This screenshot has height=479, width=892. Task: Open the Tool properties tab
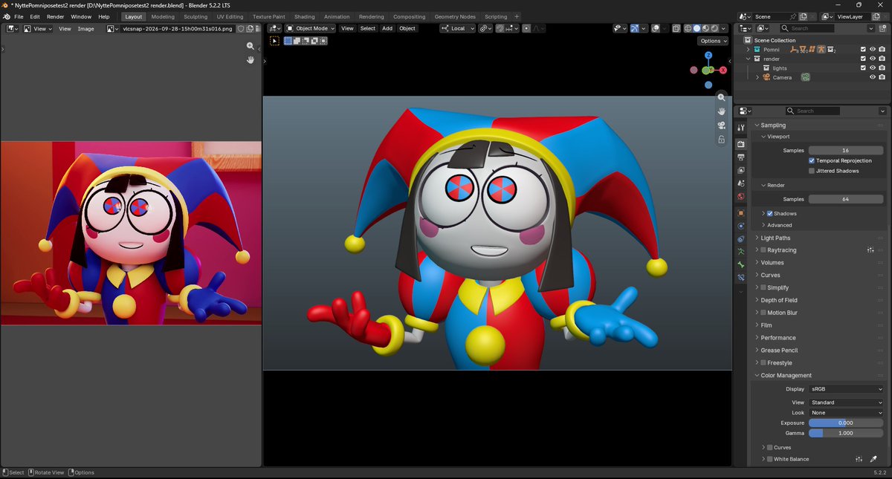(740, 128)
